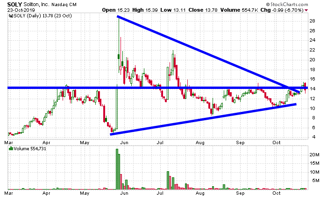The image size is (327, 197).
Task: Open the StockCharts.com credit link
Action: pos(287,4)
